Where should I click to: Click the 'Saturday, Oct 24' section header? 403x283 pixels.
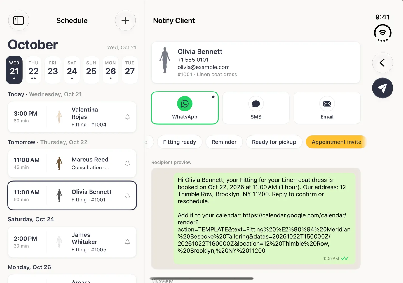click(31, 219)
